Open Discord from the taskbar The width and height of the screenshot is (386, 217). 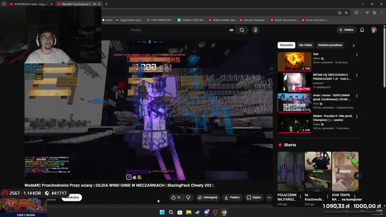point(206,212)
